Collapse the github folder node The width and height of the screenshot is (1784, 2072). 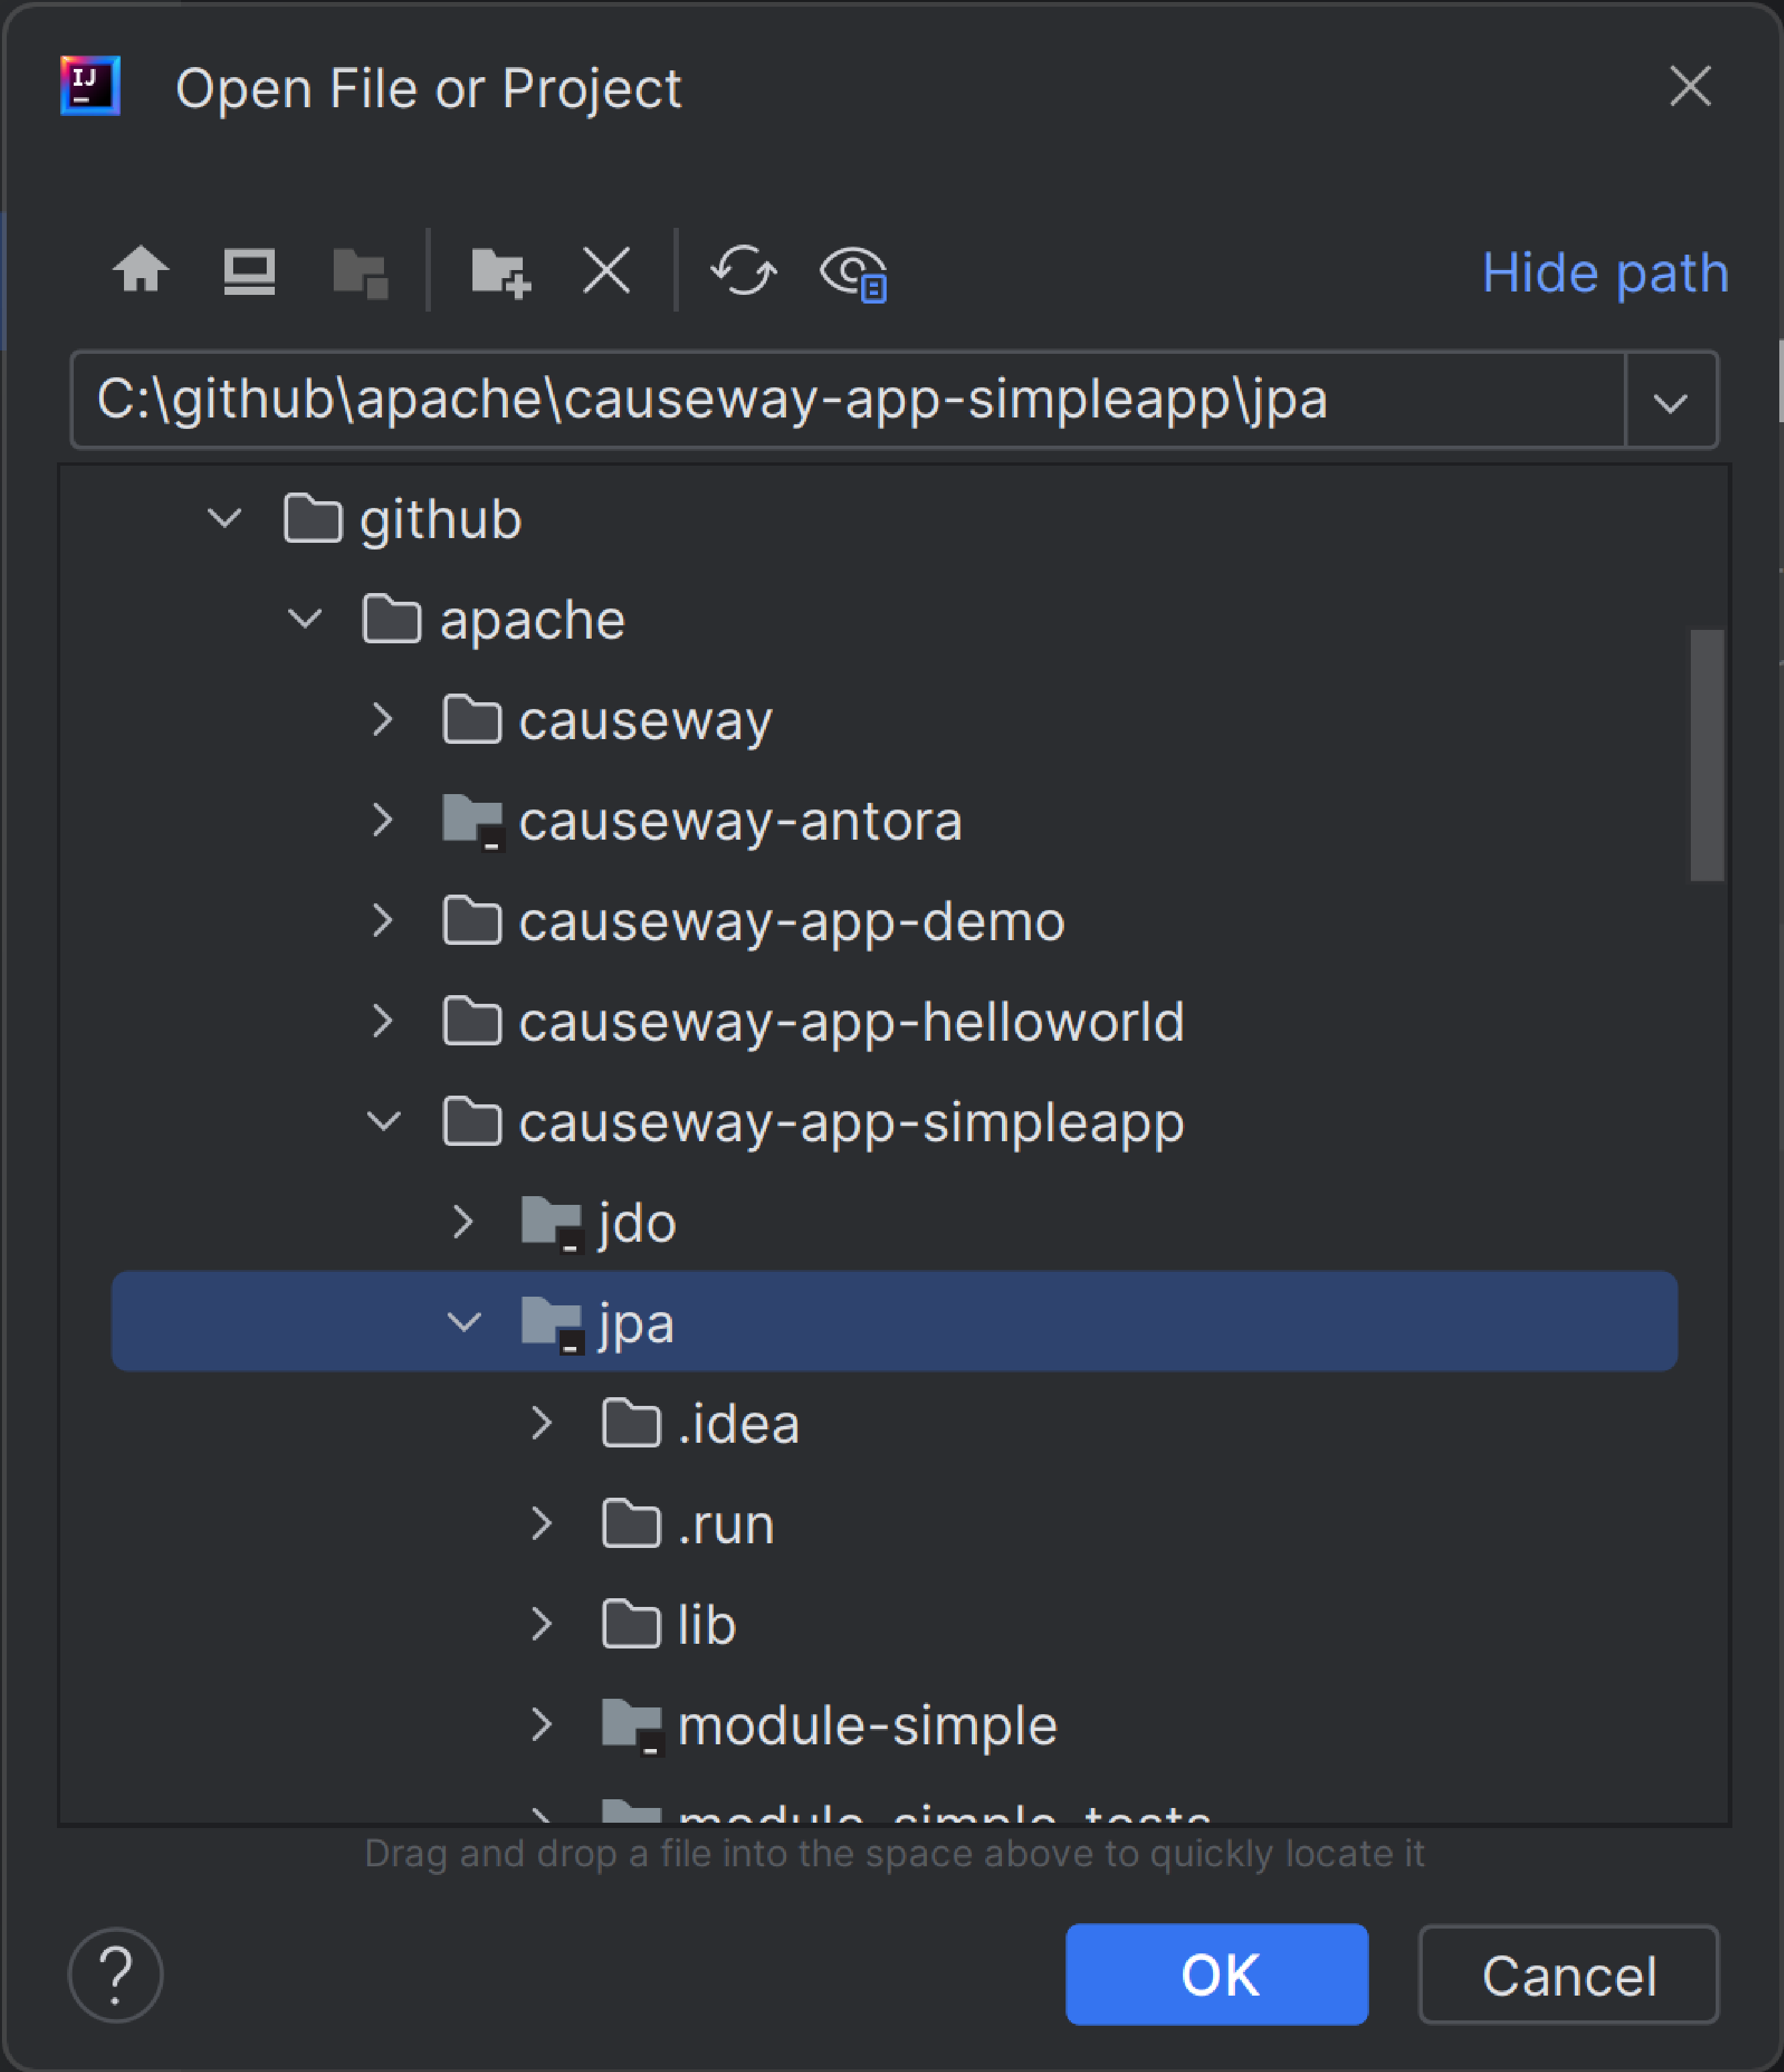coord(225,519)
